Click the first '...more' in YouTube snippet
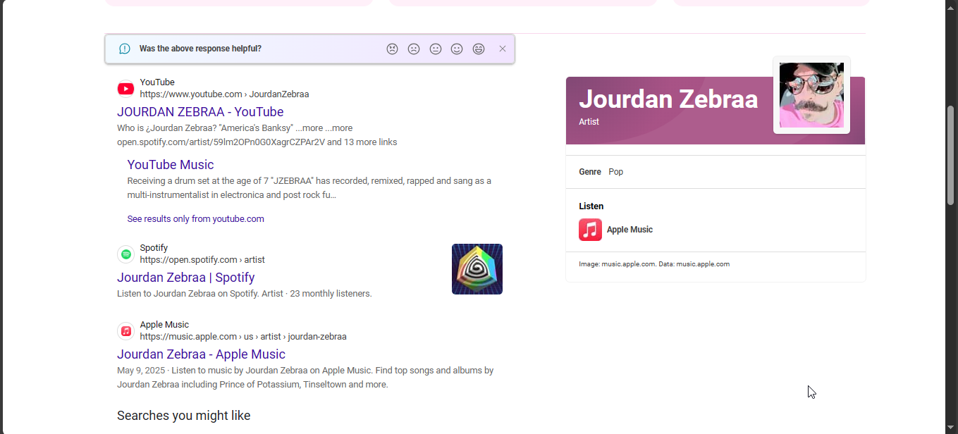 tap(309, 128)
